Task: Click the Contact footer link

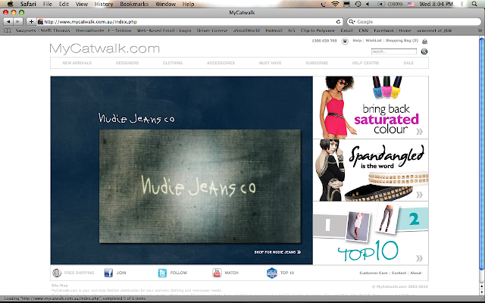Action: 399,273
